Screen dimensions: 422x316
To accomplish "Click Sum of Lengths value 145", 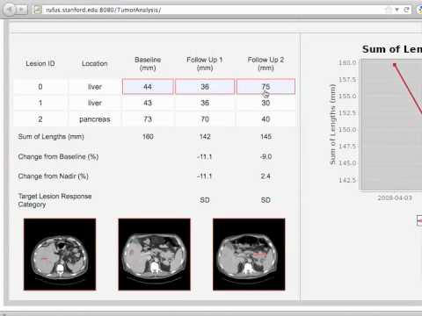I will (266, 137).
